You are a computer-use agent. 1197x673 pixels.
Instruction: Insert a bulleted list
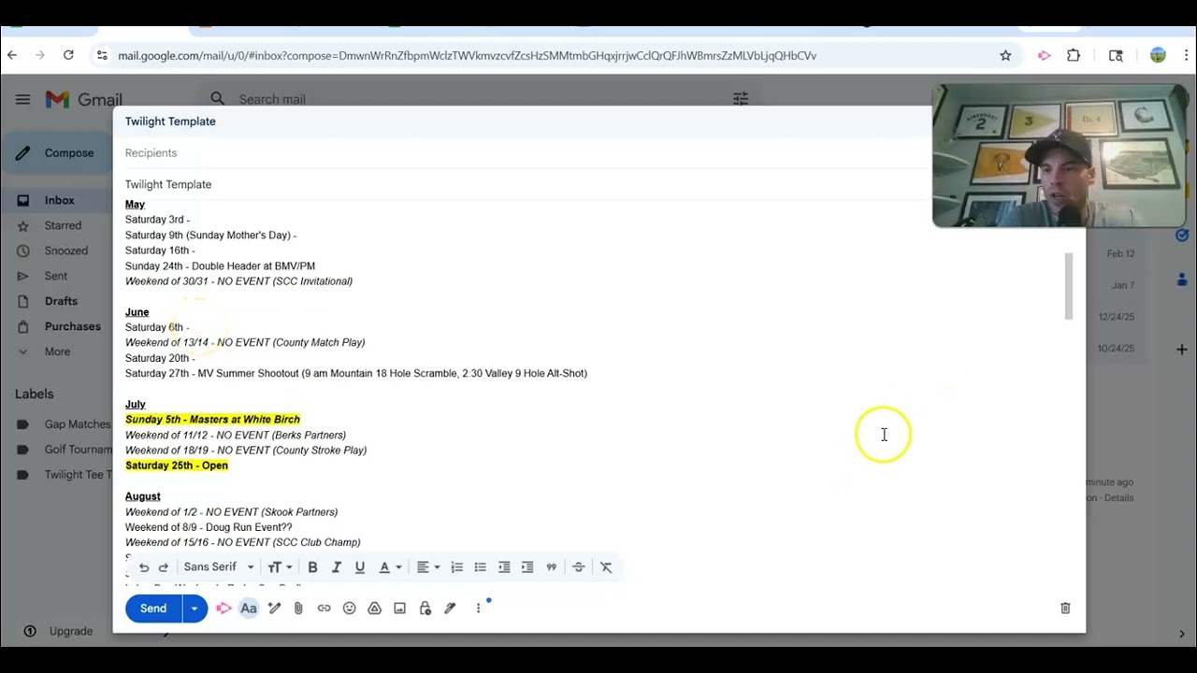coord(480,567)
